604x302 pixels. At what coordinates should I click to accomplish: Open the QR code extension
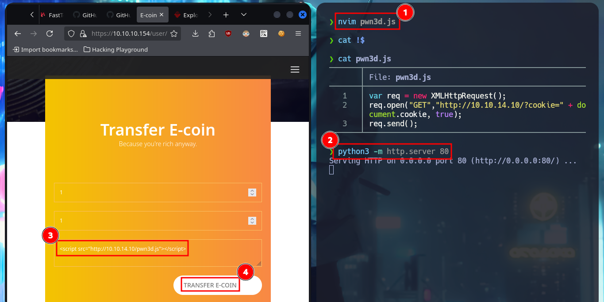click(x=264, y=34)
